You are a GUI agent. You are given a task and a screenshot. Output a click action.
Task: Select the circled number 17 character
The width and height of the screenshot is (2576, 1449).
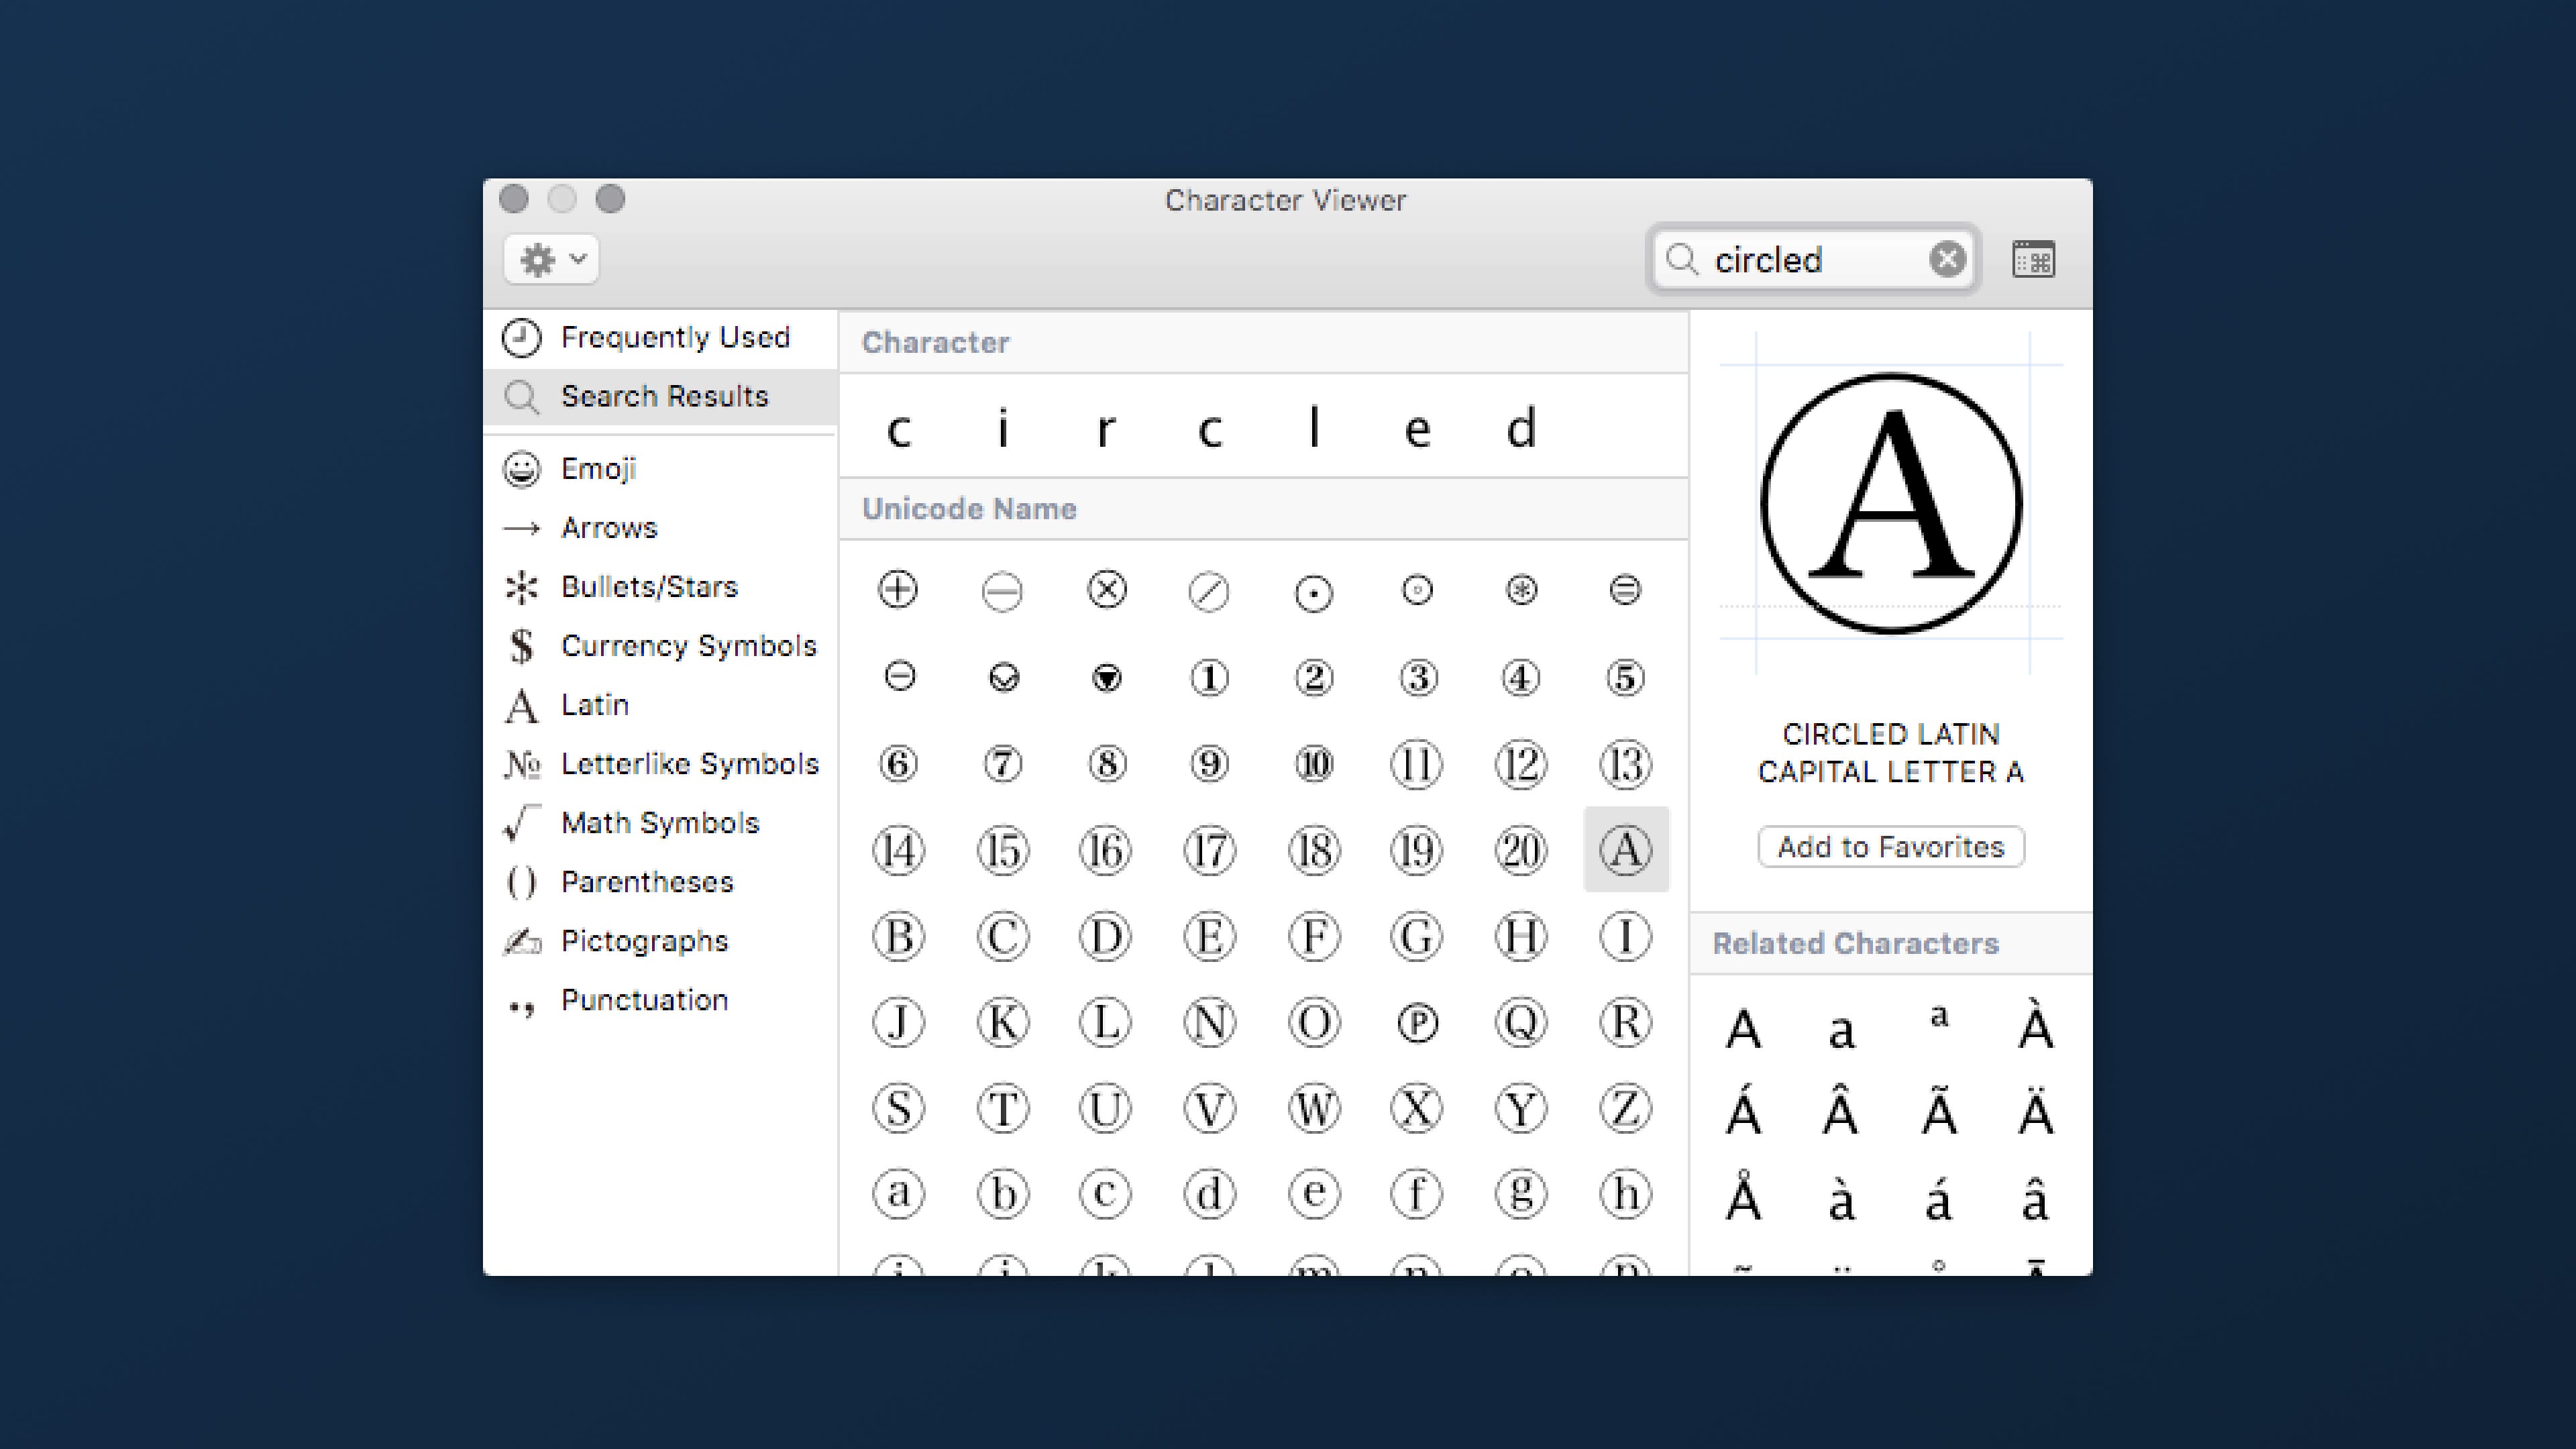coord(1209,851)
